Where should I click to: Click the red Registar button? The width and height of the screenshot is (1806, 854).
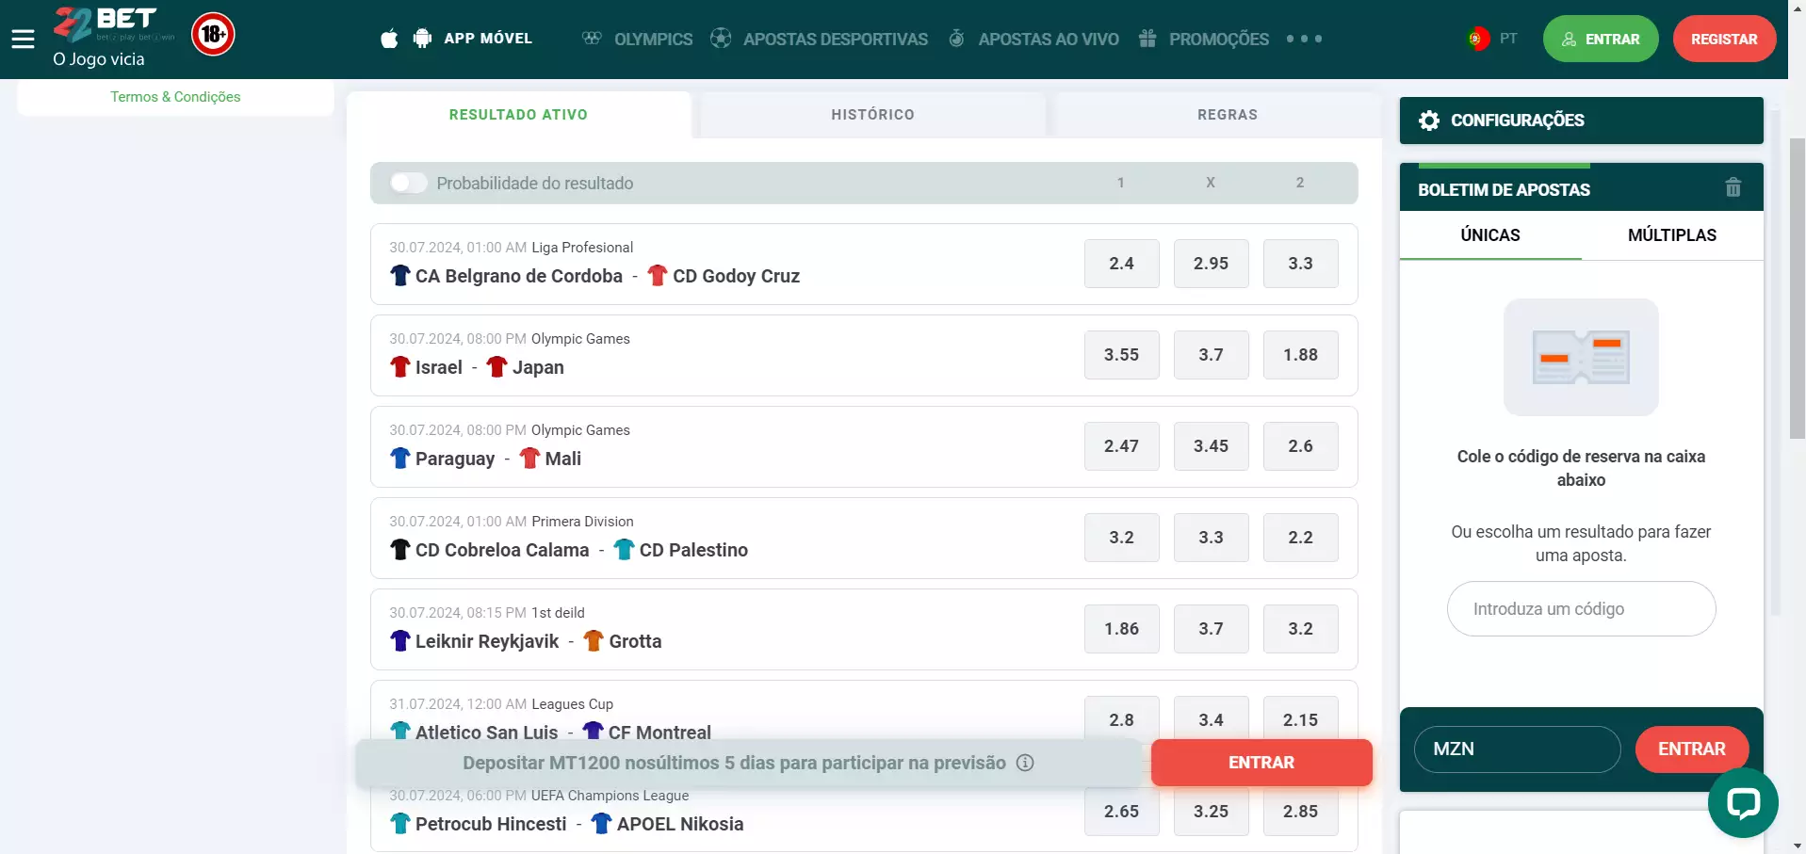tap(1723, 39)
